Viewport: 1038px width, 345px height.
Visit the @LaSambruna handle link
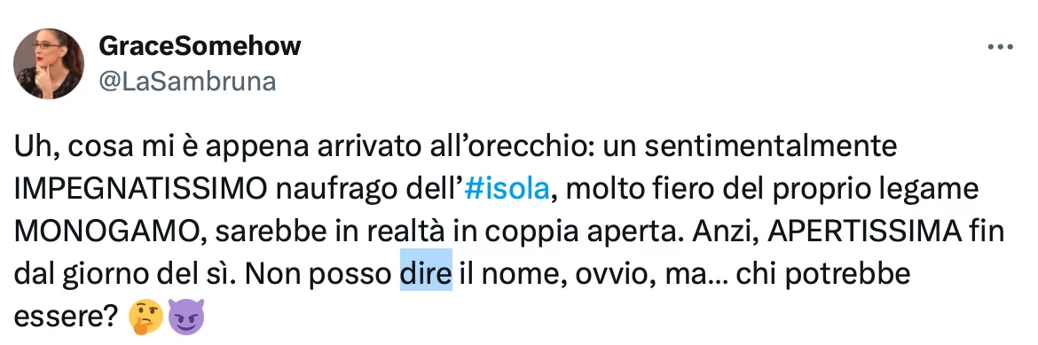pos(187,81)
